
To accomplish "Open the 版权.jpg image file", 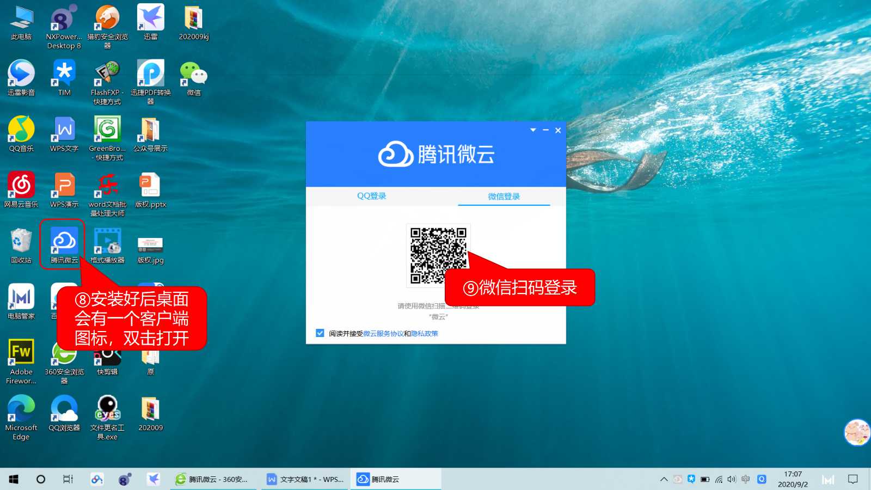I will pyautogui.click(x=150, y=249).
